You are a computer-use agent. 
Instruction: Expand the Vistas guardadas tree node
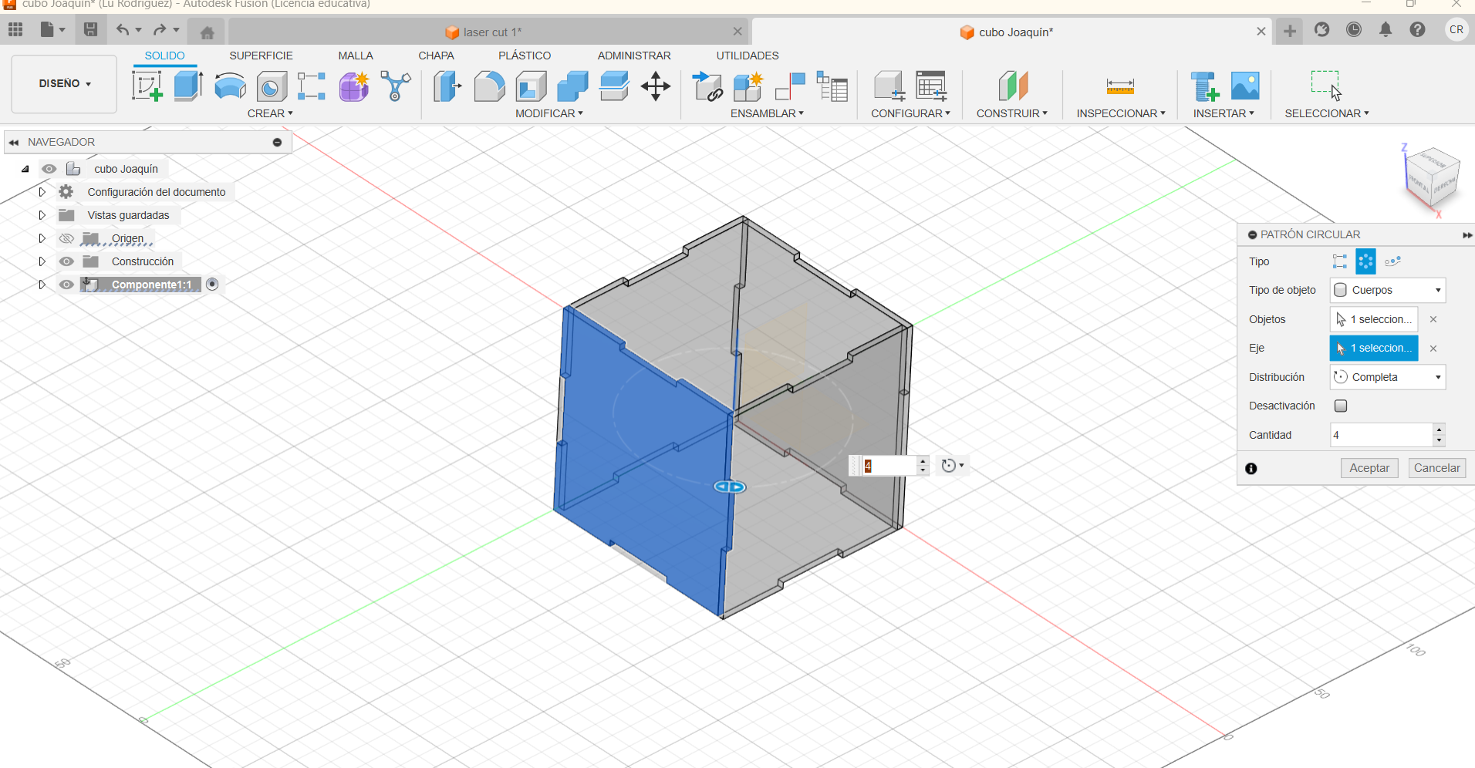42,215
